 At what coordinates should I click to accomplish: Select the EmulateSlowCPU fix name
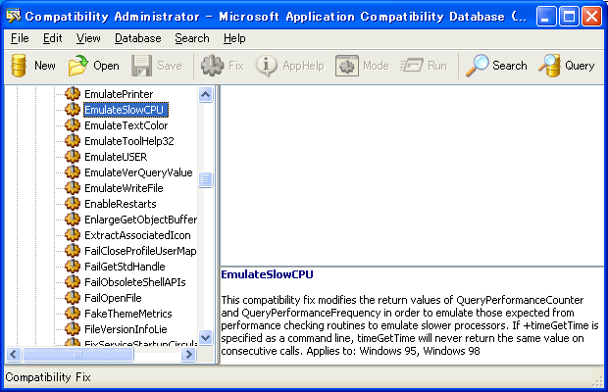tap(127, 110)
